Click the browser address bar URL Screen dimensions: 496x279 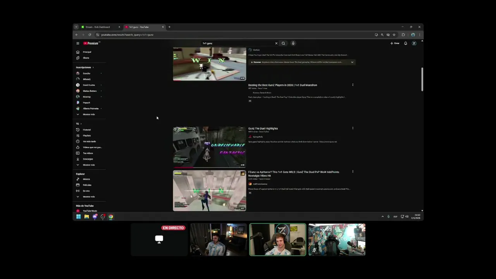pyautogui.click(x=127, y=35)
